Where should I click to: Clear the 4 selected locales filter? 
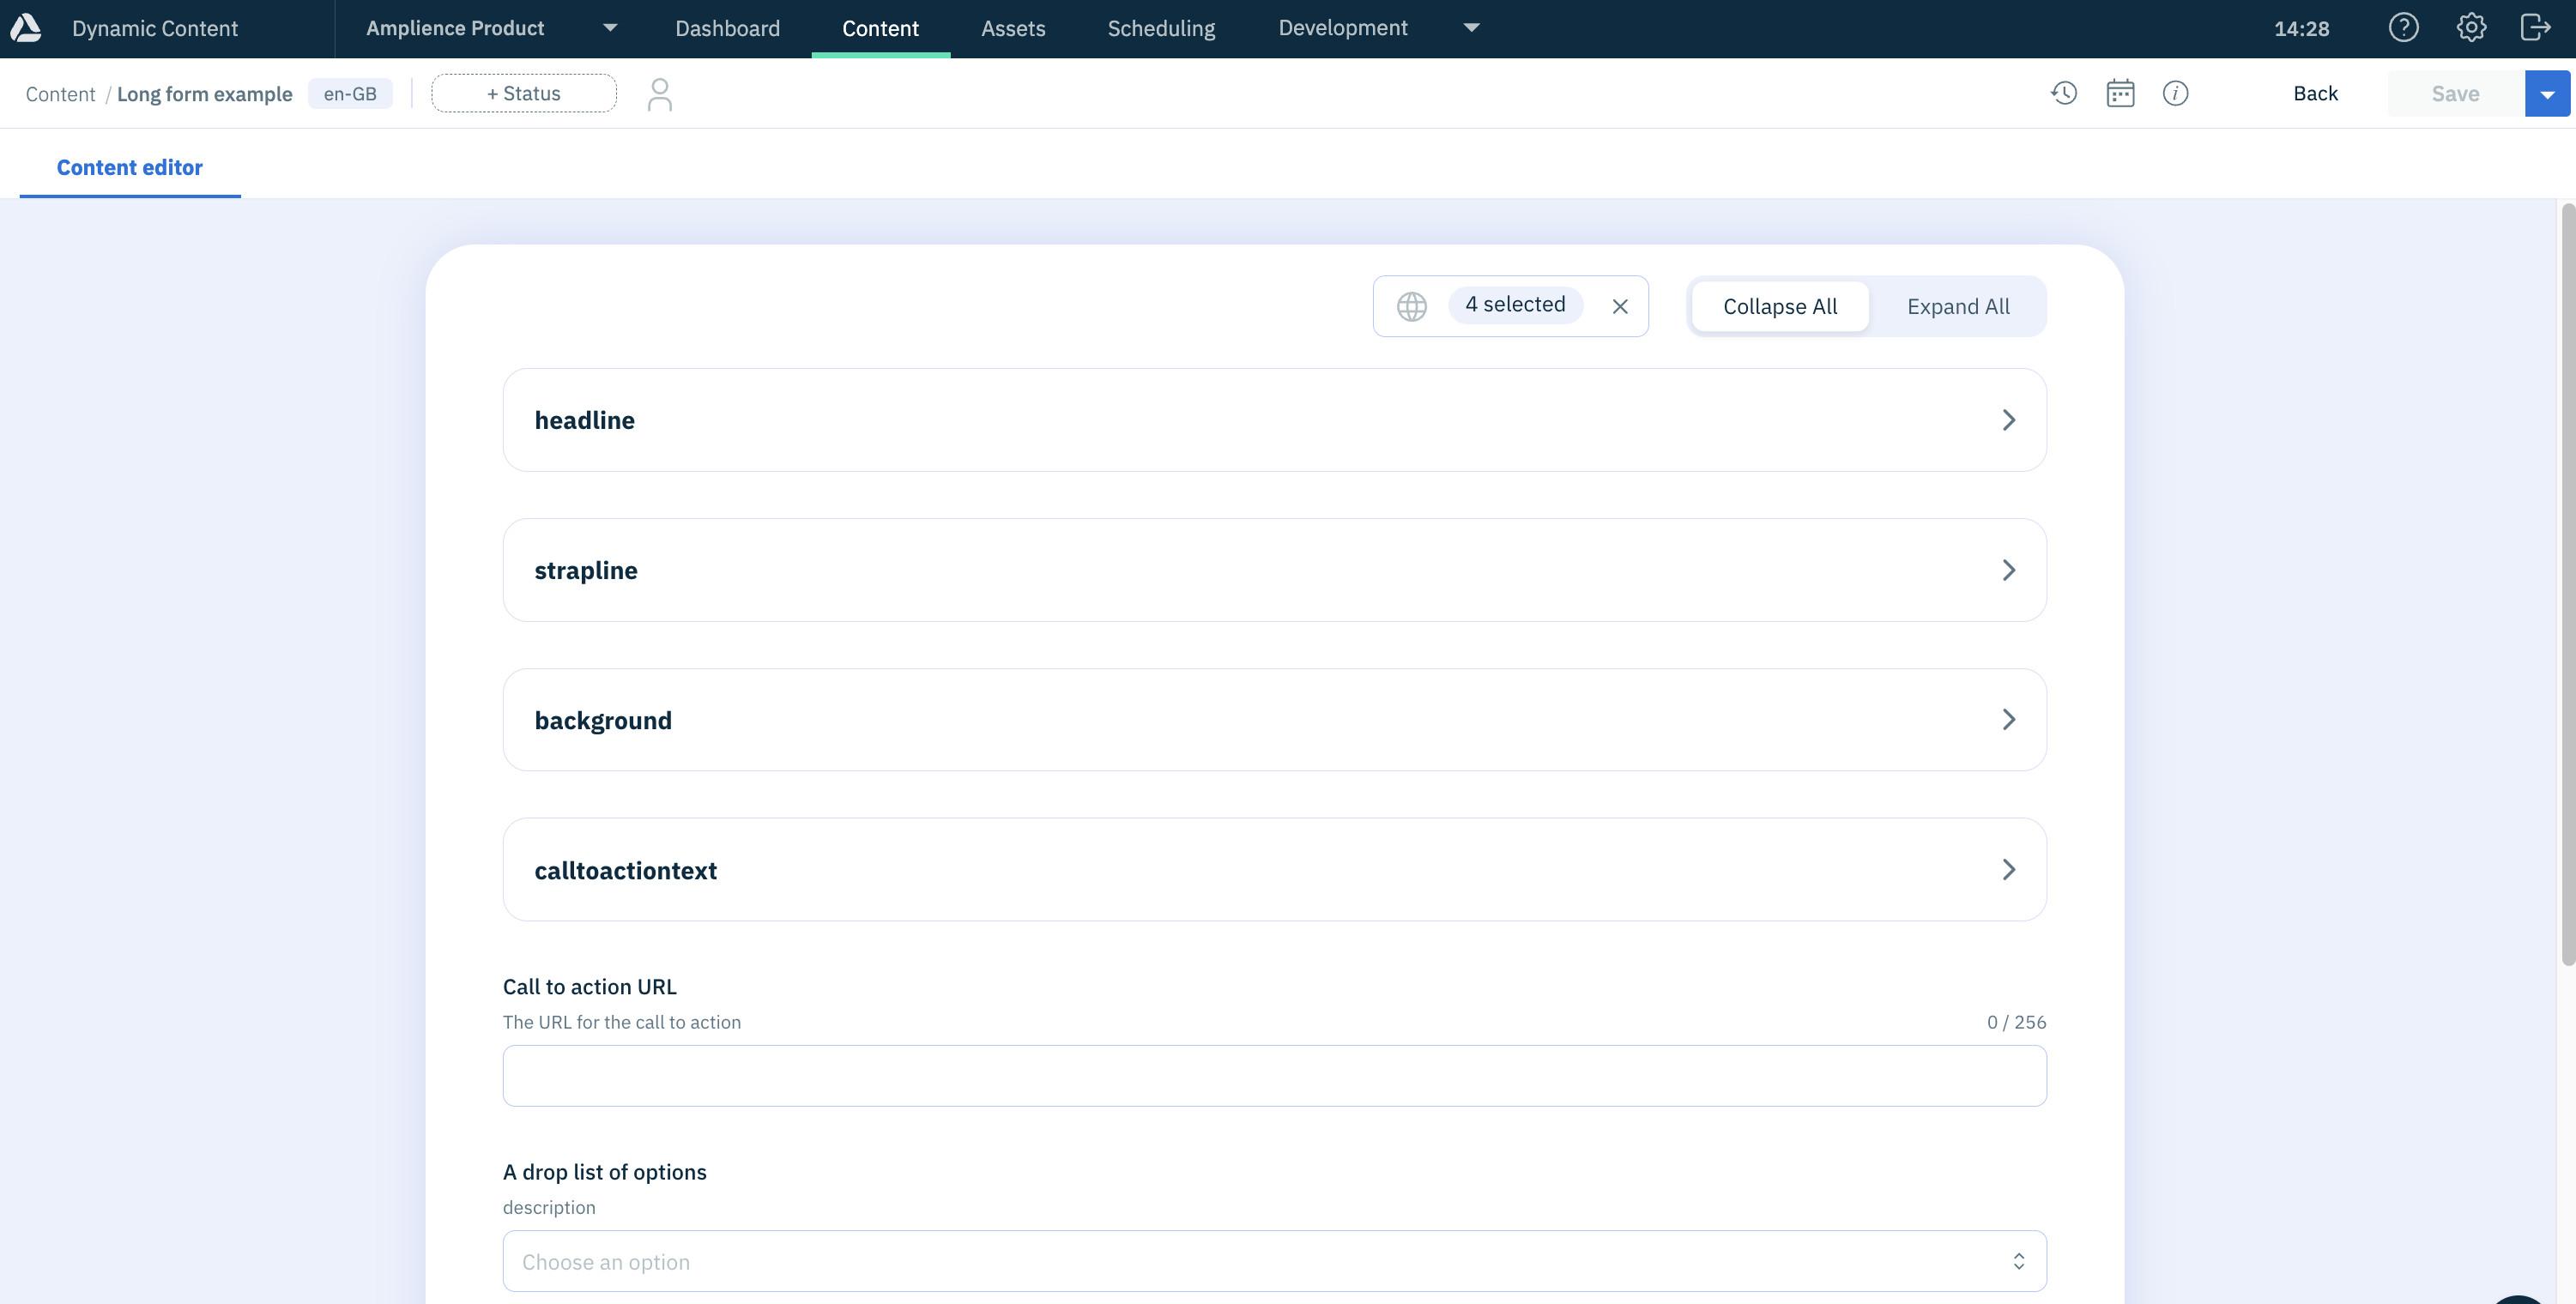pos(1620,306)
